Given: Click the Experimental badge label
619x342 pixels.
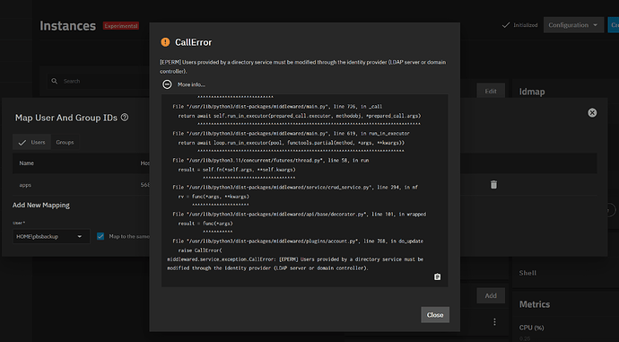Looking at the screenshot, I should [x=121, y=26].
